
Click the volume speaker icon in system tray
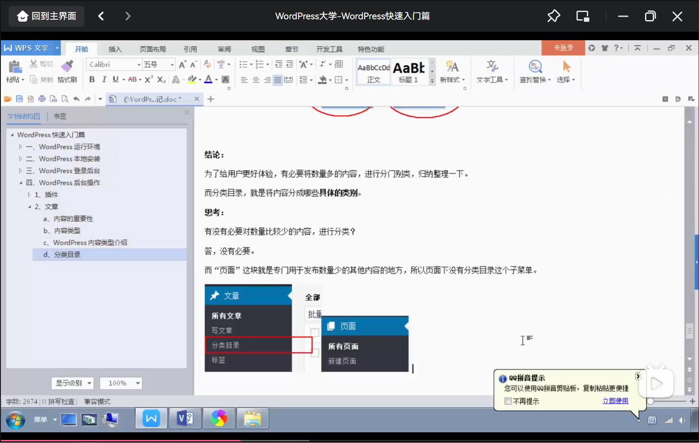click(x=681, y=420)
